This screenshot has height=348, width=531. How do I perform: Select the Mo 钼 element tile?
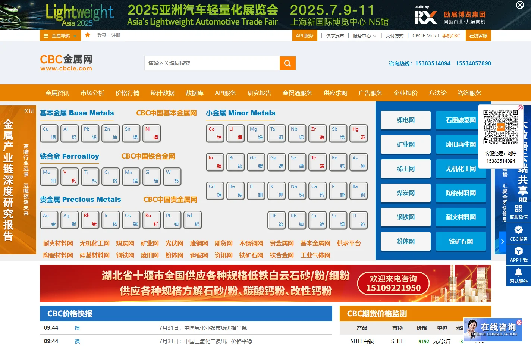pos(49,176)
